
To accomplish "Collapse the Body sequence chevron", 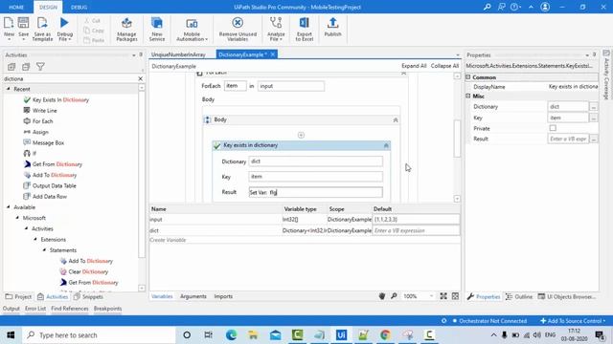I will coord(396,120).
